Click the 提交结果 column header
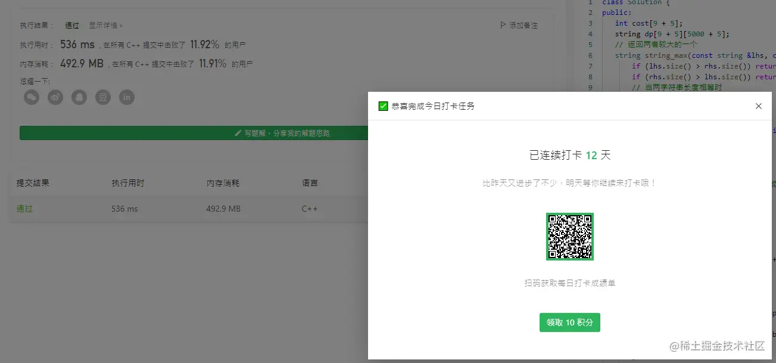 (x=33, y=183)
